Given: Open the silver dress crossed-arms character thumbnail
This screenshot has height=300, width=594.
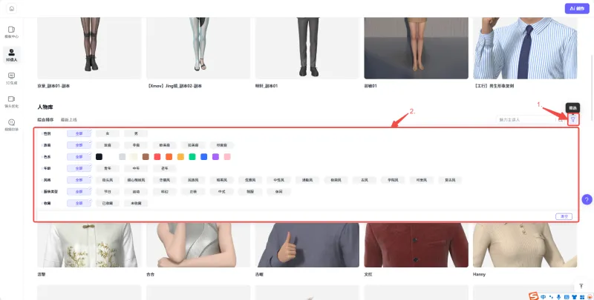Looking at the screenshot, I should [x=198, y=245].
